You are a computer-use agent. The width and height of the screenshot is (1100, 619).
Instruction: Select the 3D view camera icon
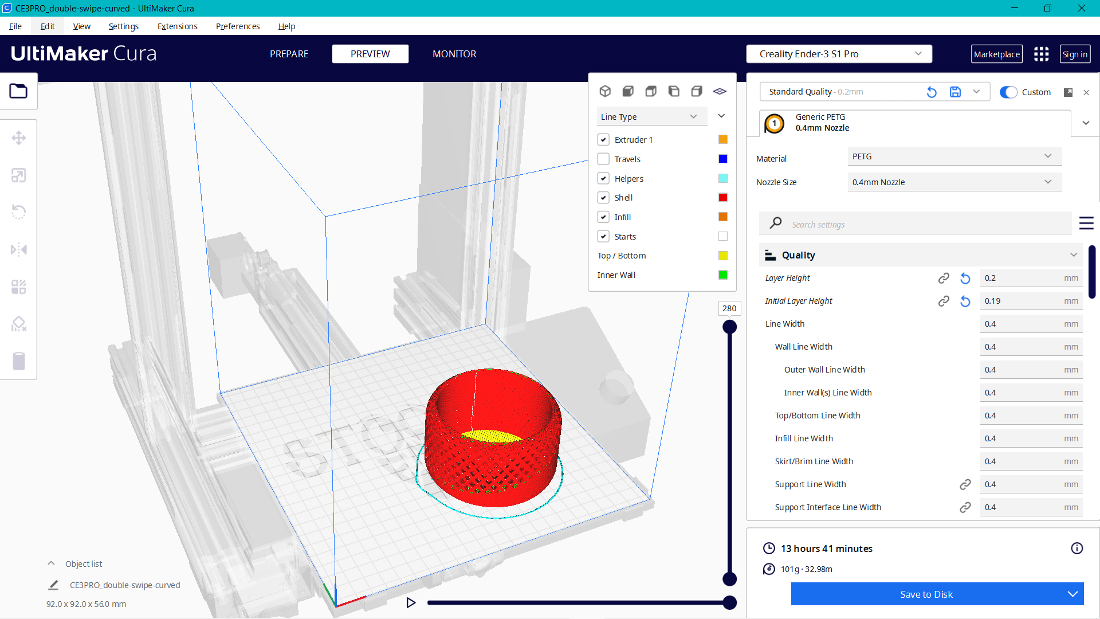(x=605, y=91)
